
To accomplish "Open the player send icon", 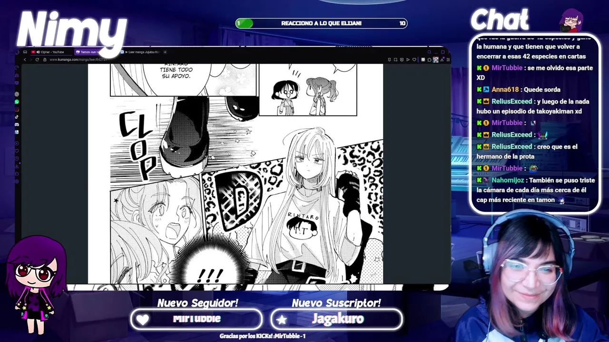I will point(408,59).
